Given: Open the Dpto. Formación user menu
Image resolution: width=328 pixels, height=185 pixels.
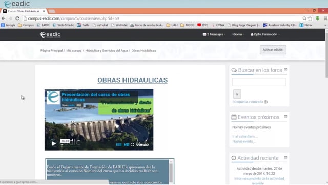Looking at the screenshot, I should click(265, 34).
